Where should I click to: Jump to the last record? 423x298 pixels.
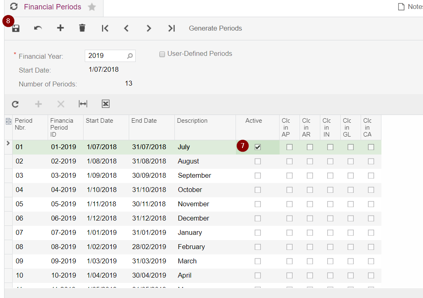tap(171, 28)
